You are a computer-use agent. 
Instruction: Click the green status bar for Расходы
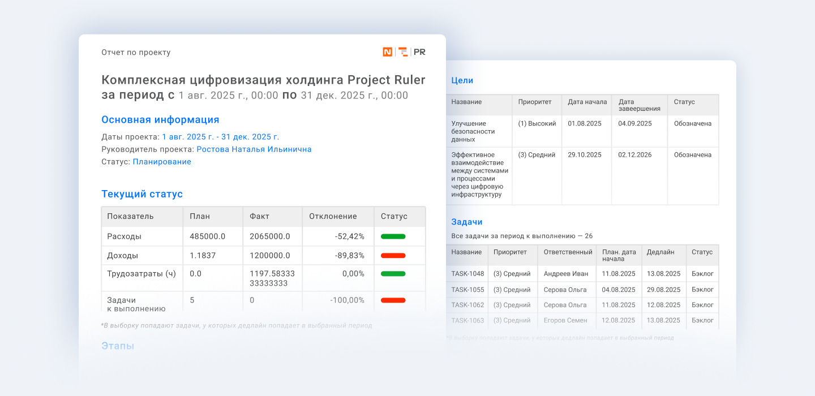coord(393,236)
